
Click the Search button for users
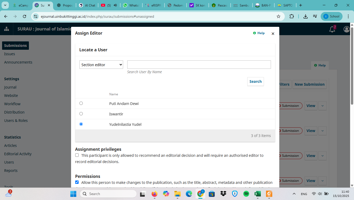[x=255, y=82]
